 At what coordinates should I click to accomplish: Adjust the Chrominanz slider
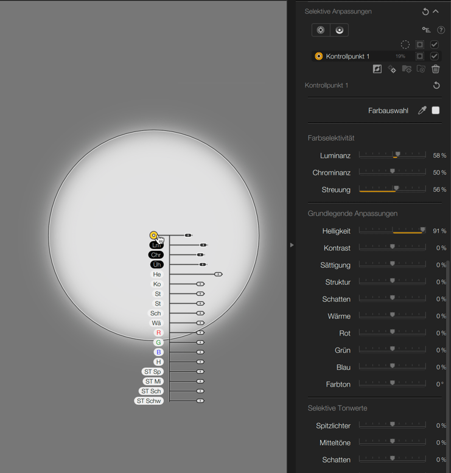point(392,172)
